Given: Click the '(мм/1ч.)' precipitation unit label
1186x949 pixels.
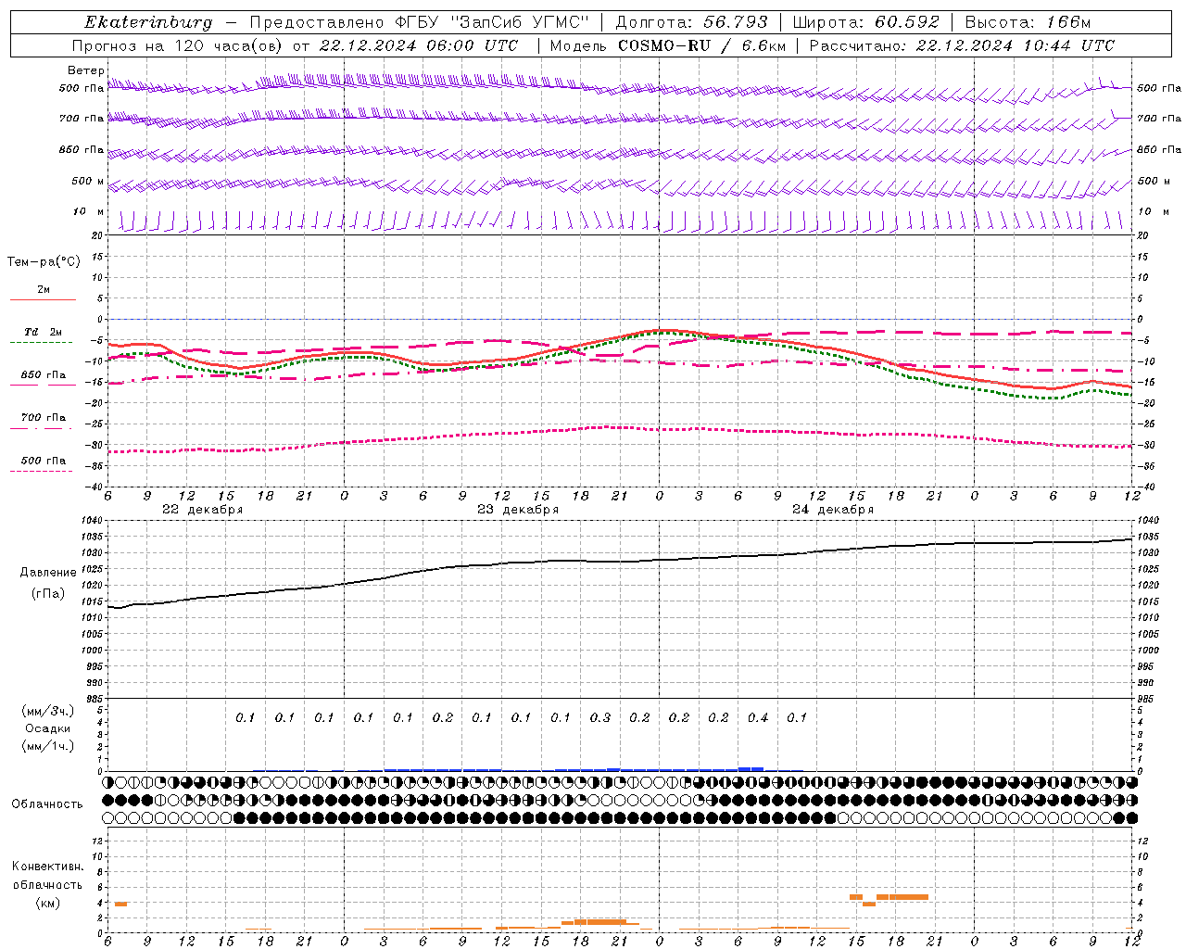Looking at the screenshot, I should click(47, 746).
